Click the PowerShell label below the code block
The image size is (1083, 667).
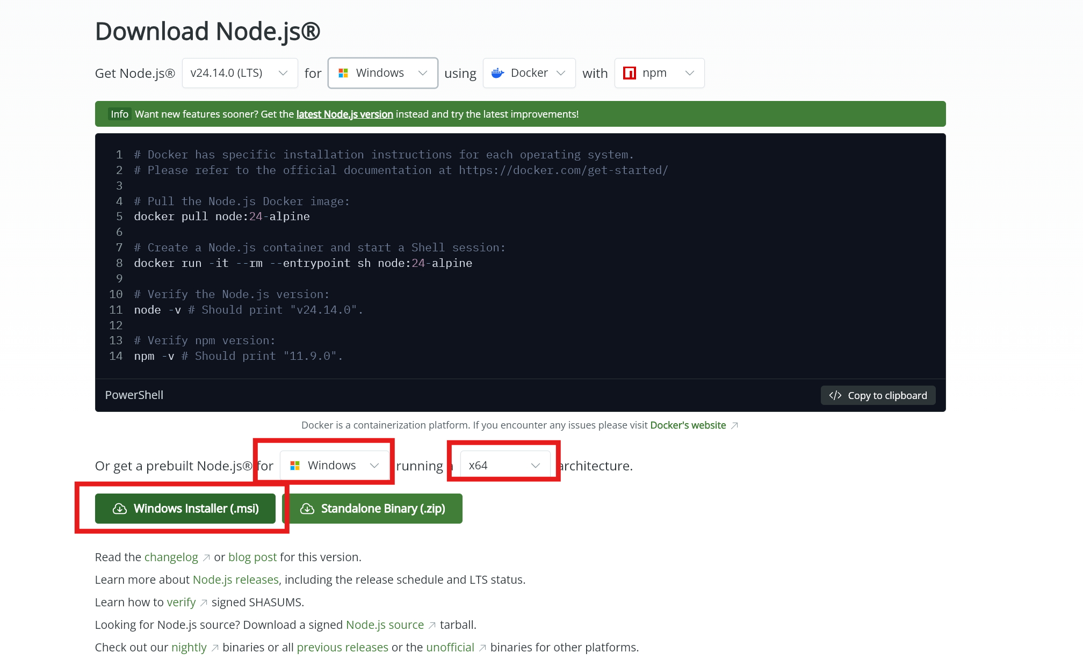tap(134, 395)
